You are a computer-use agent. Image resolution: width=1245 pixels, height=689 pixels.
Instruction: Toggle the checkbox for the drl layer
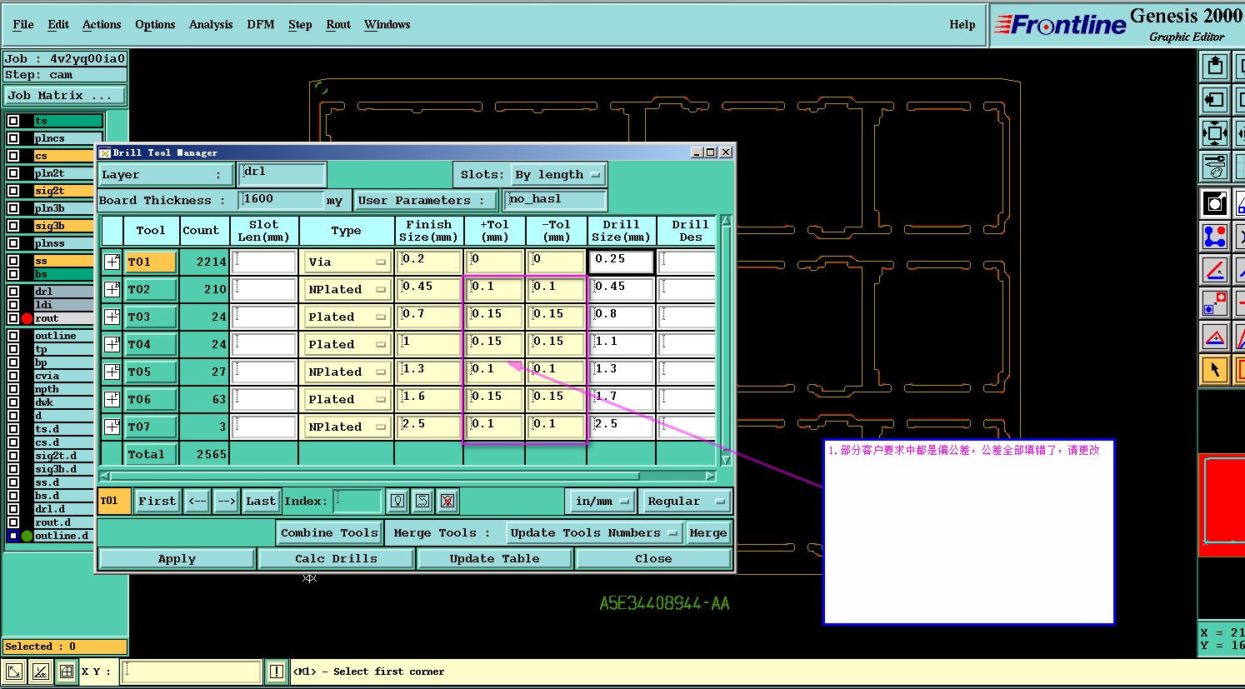[x=13, y=292]
